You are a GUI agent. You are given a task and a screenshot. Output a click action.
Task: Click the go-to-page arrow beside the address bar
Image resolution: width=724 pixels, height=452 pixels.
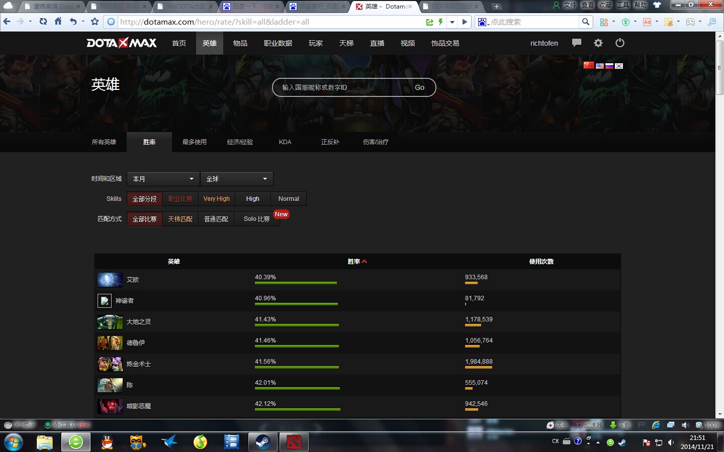465,22
